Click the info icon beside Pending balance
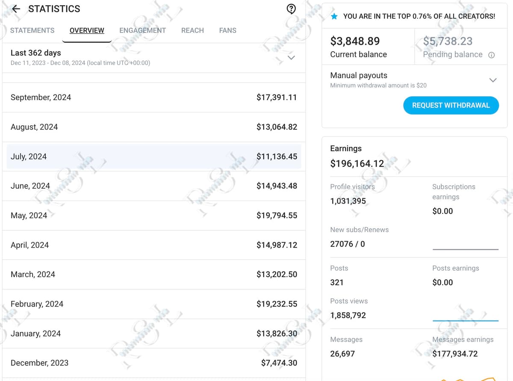513x381 pixels. (x=492, y=55)
